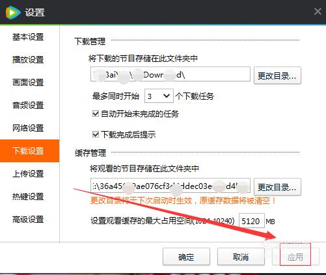Expand the simultaneous download tasks dropdown
Viewport: 326px width, 275px height.
[x=159, y=96]
